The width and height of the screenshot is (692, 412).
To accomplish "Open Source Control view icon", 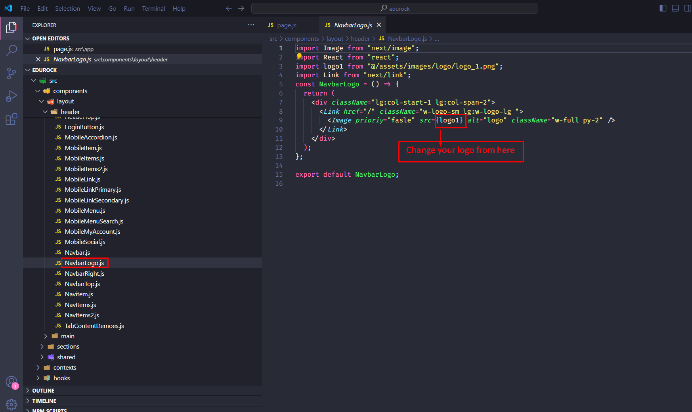I will 11,73.
